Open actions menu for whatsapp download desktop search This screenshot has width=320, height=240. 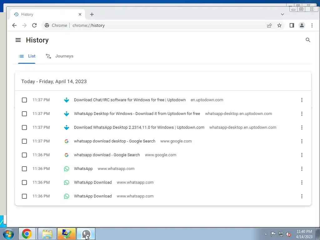pyautogui.click(x=302, y=141)
